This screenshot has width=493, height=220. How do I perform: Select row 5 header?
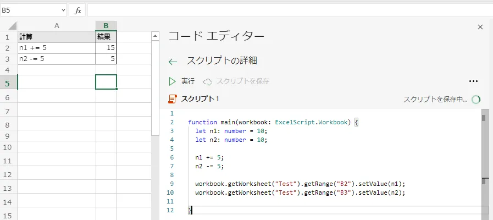point(8,82)
